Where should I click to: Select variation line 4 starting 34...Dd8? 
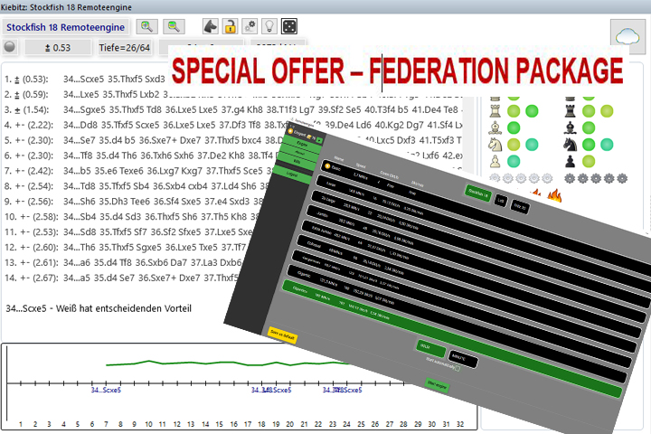[x=81, y=125]
